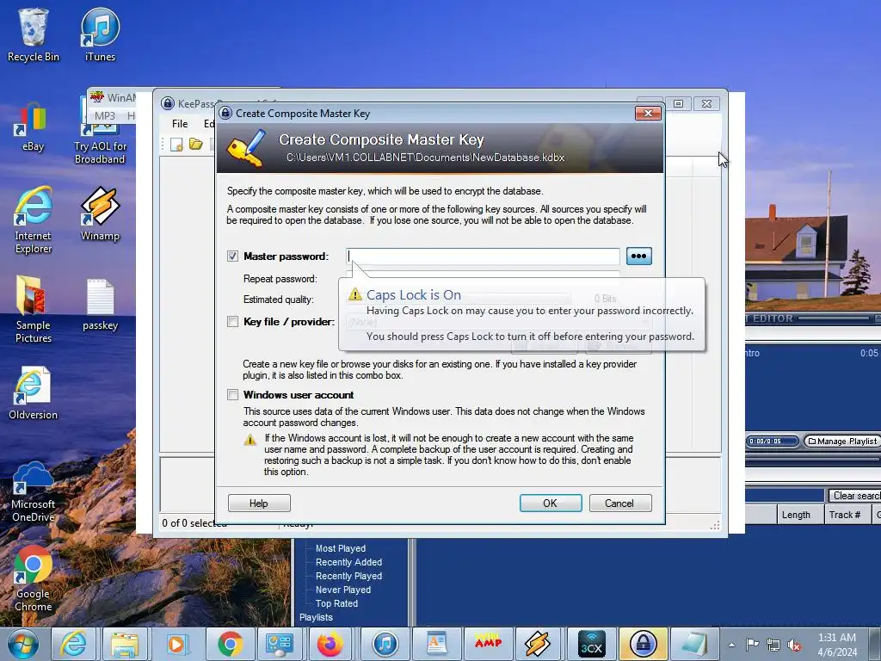Uncheck the Master password checkbox
This screenshot has height=661, width=881.
(232, 256)
